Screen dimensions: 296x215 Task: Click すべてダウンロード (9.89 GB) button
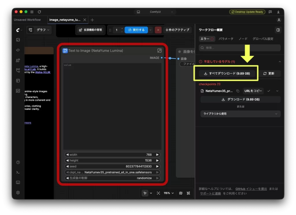[227, 73]
